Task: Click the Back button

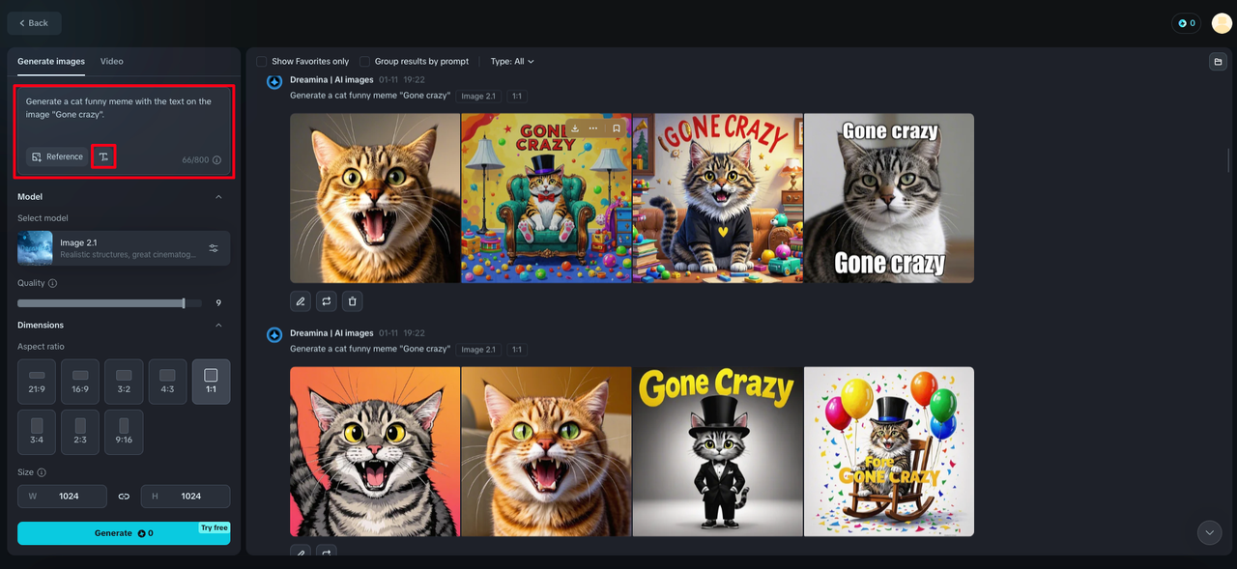Action: 34,23
